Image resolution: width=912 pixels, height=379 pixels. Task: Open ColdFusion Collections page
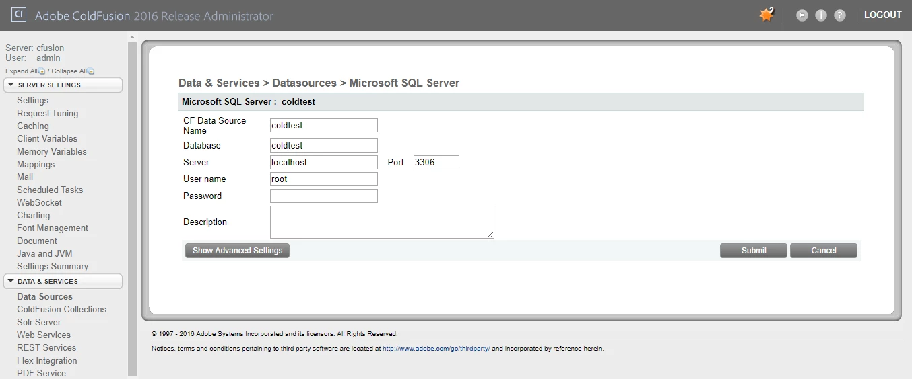click(x=61, y=309)
